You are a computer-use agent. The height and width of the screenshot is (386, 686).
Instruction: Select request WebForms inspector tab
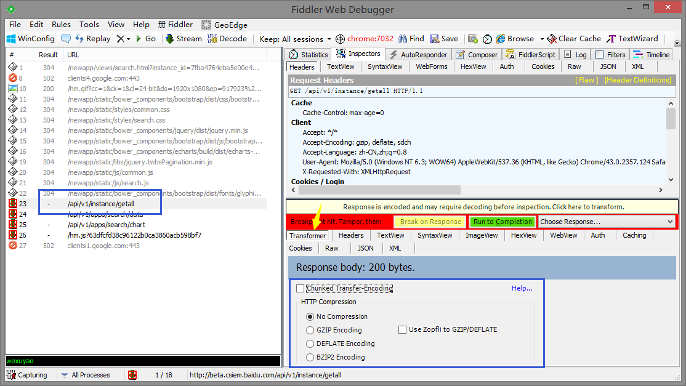point(432,66)
